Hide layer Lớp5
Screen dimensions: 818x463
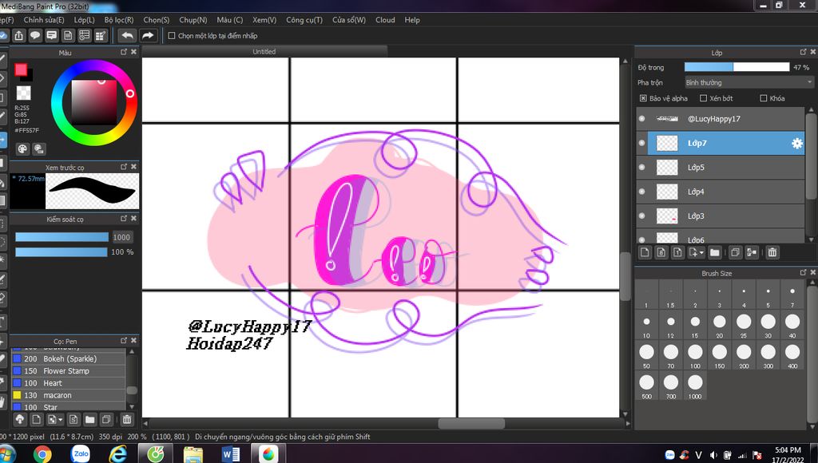click(x=641, y=168)
